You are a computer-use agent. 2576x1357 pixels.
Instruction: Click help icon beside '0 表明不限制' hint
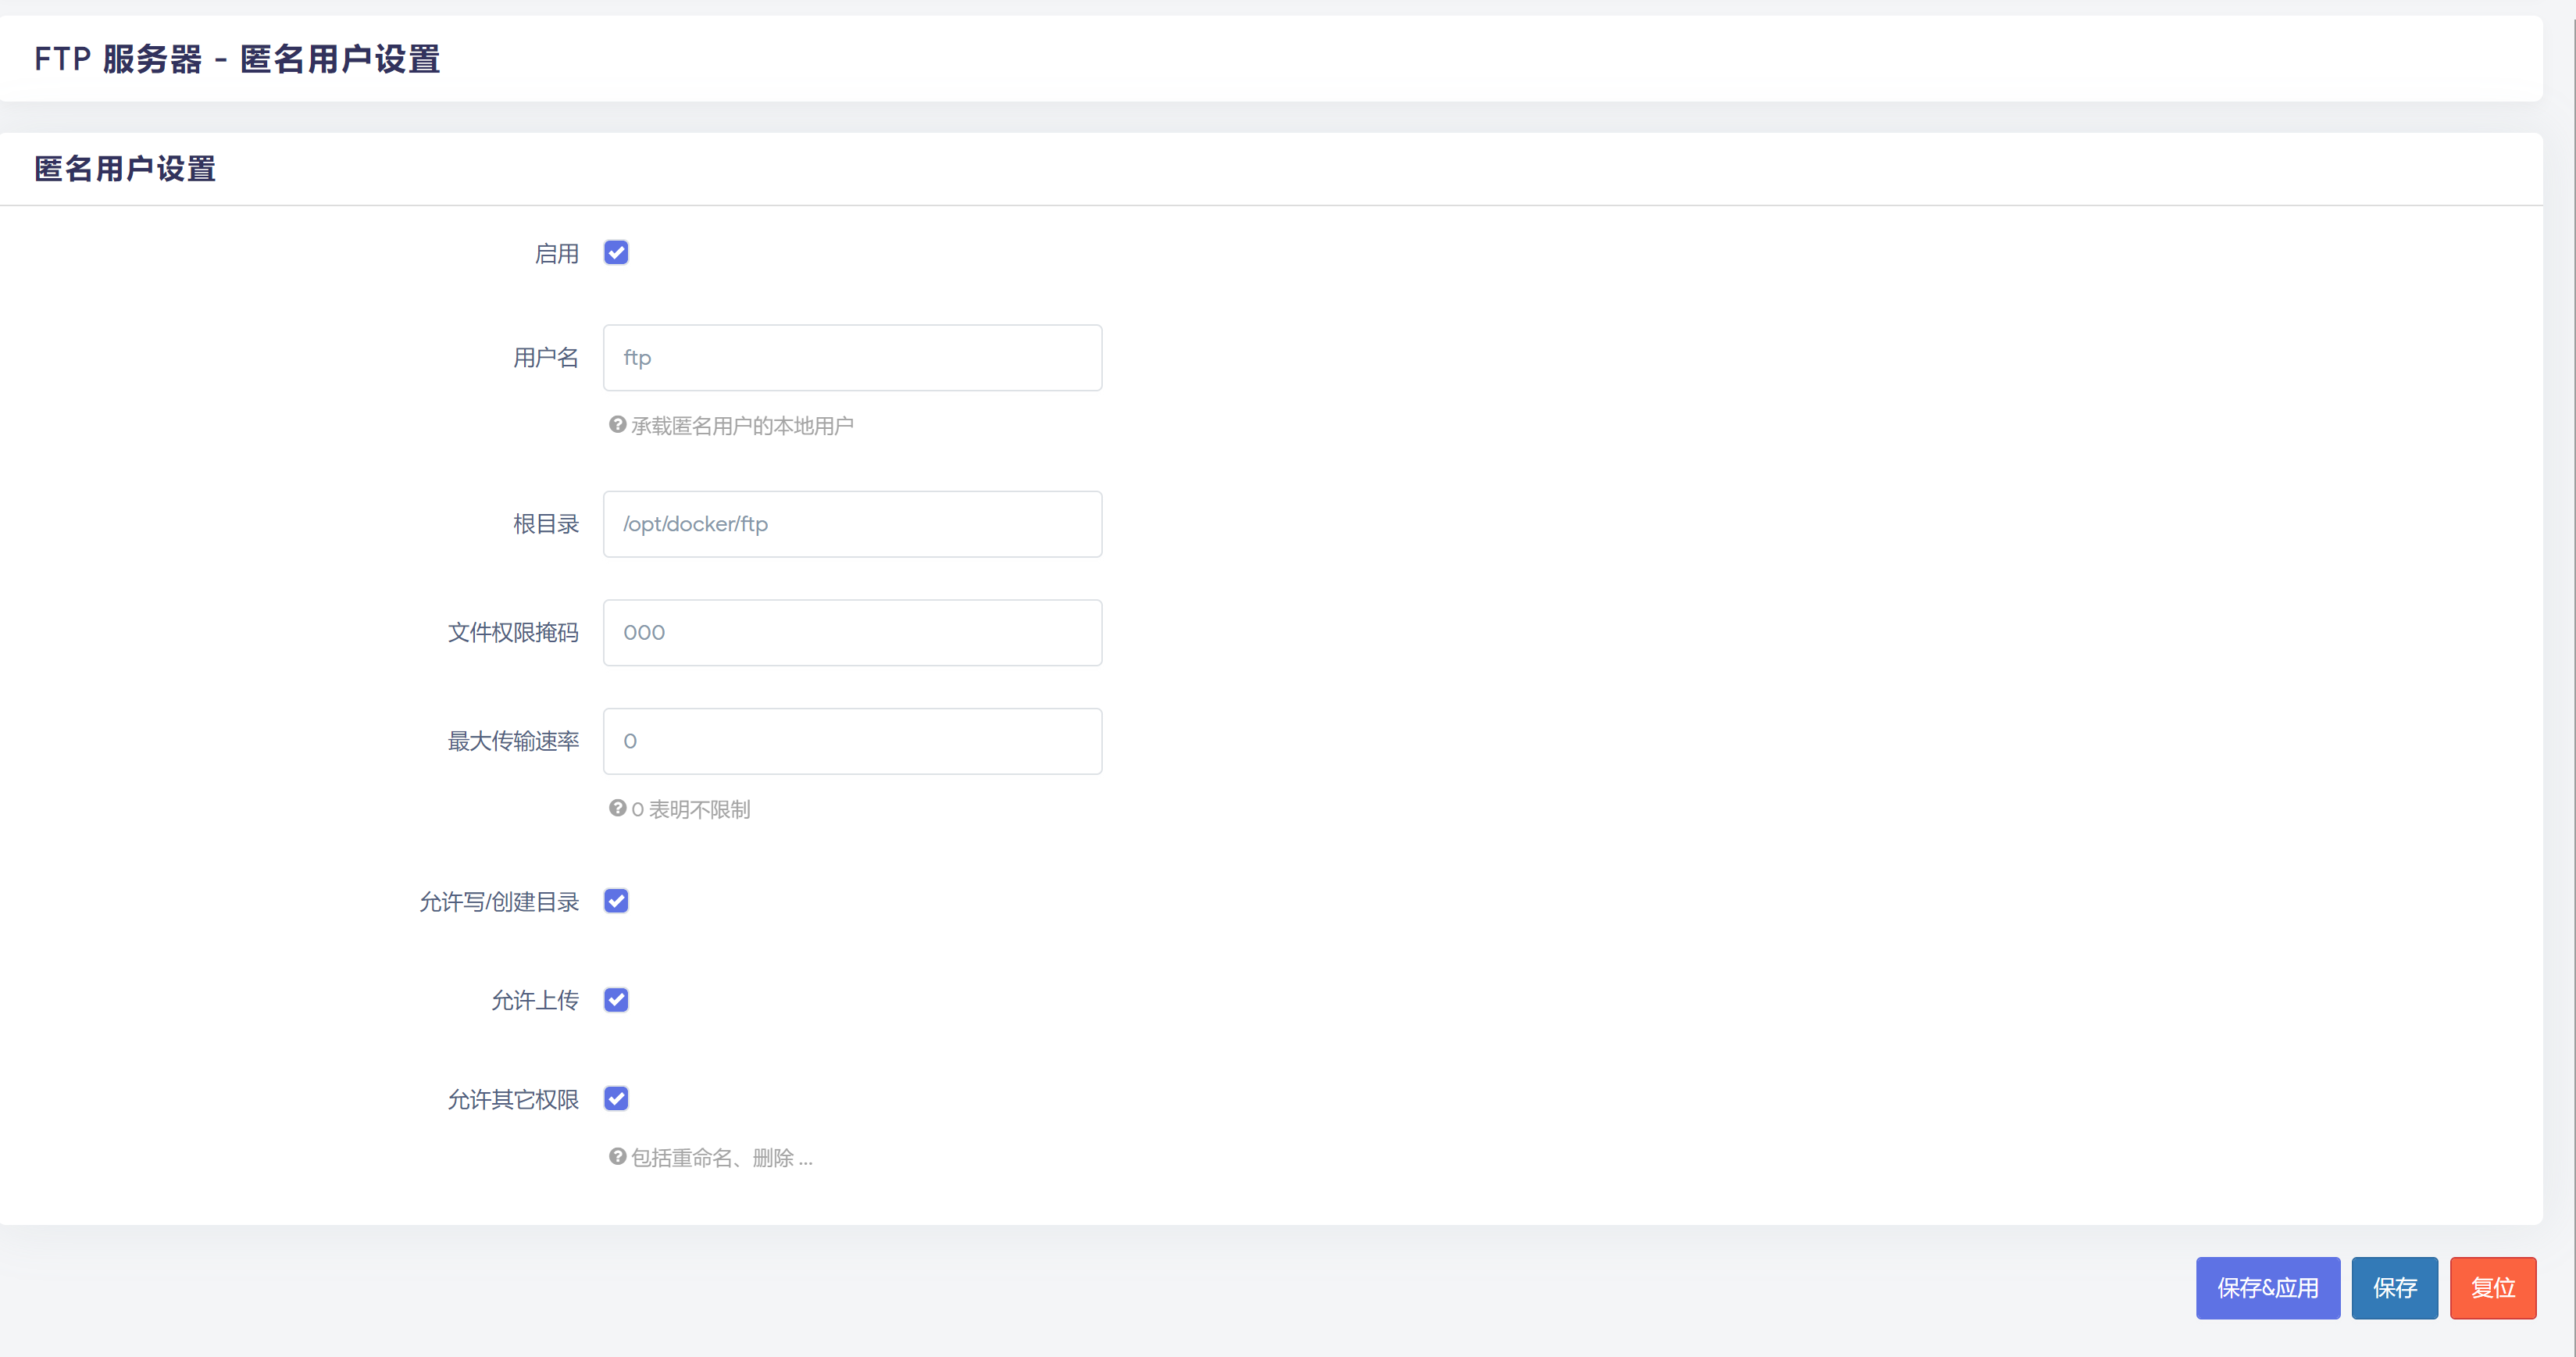[x=617, y=808]
